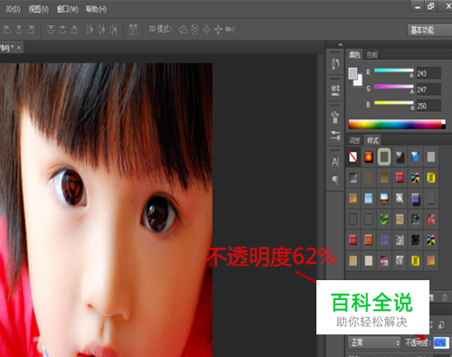
Task: Open the Properties panel icon below History
Action: pyautogui.click(x=335, y=89)
